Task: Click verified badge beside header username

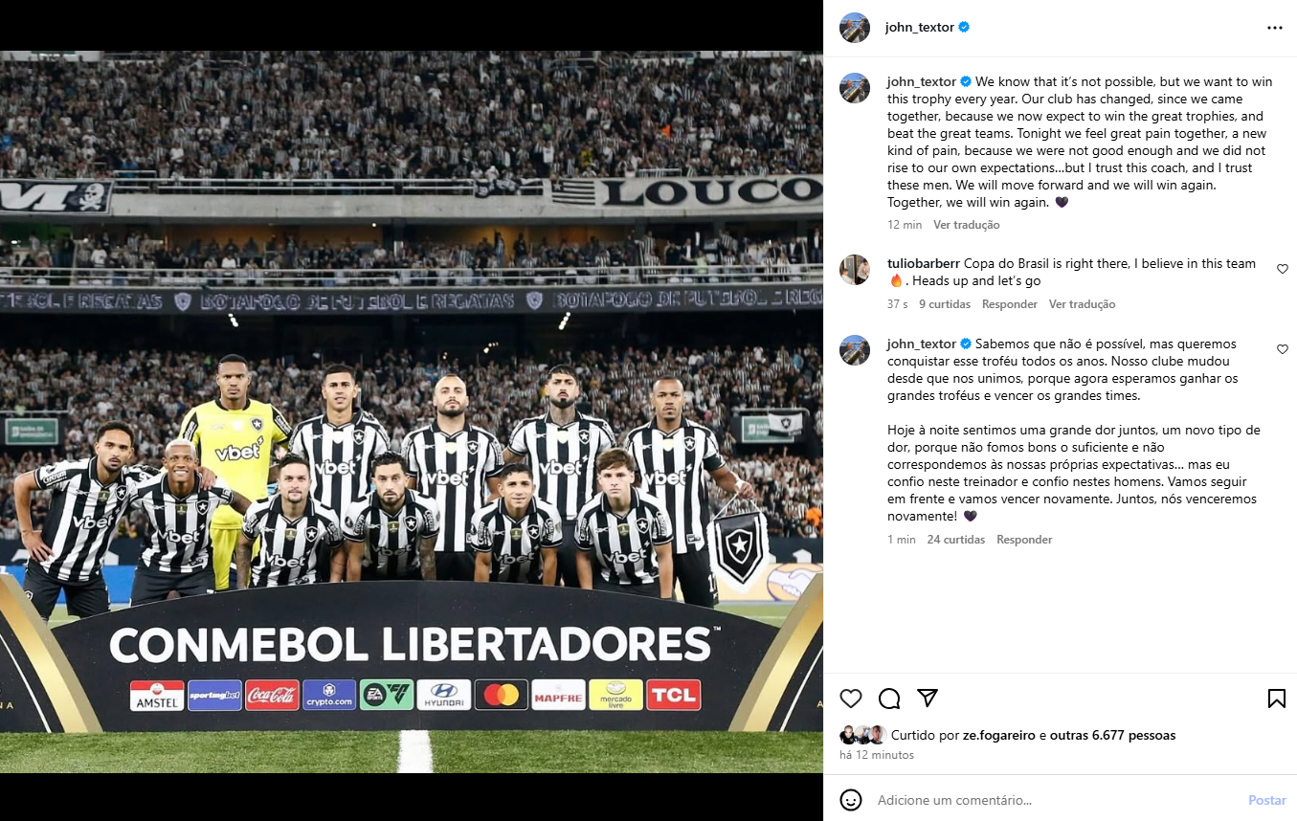Action: (965, 28)
